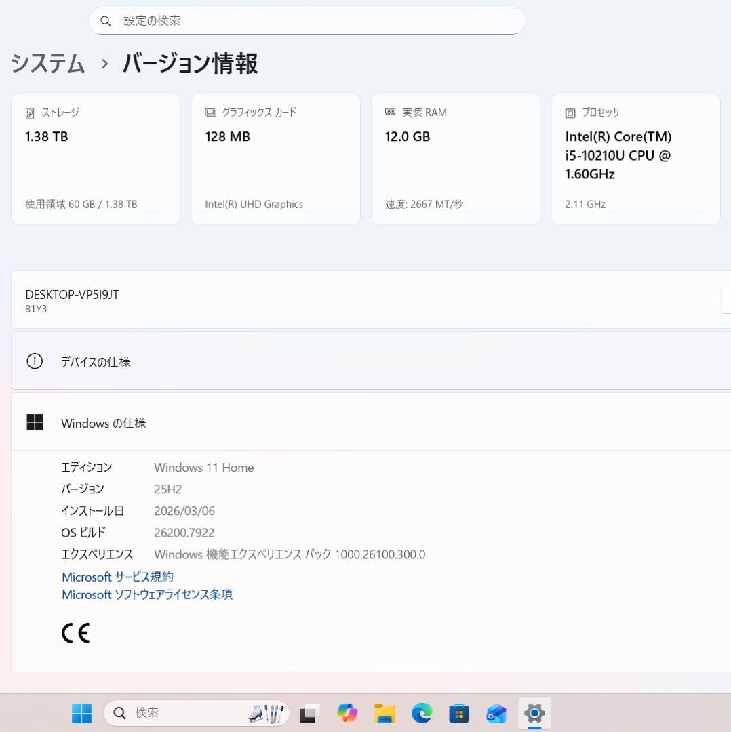
Task: Click the 2.11 GHz processor speed text
Action: click(x=585, y=205)
